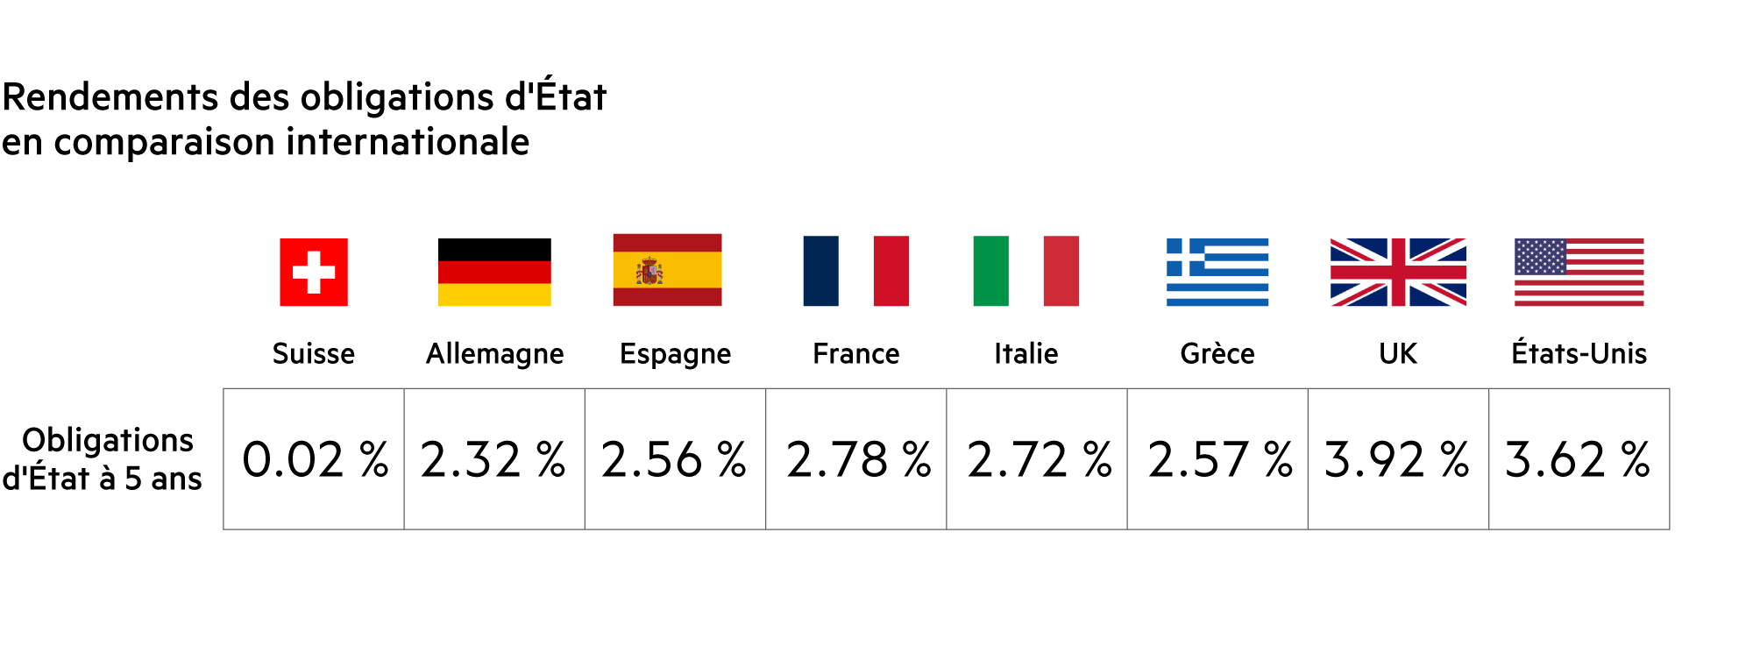
Task: Click the 2.56 % yield cell
Action: 675,459
